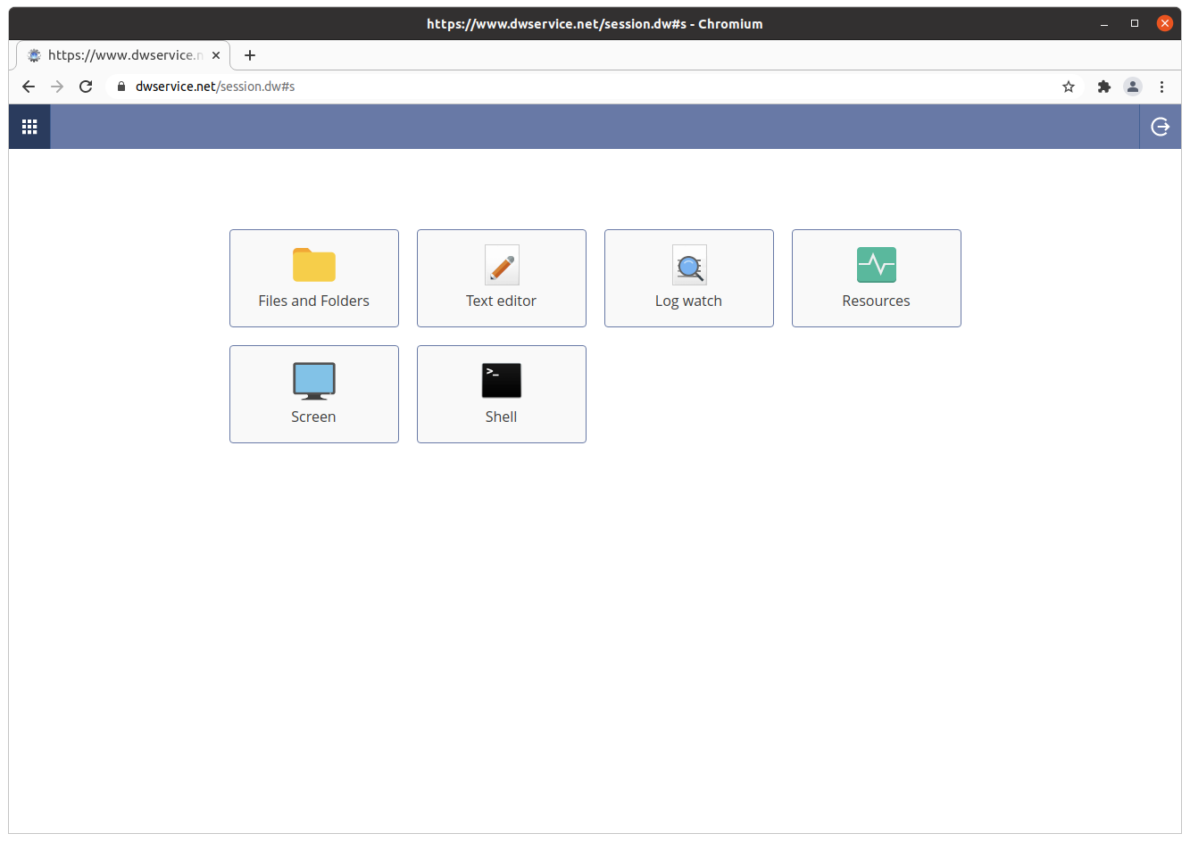Click the address bar showing dwservice.net
This screenshot has height=842, width=1190.
click(536, 87)
